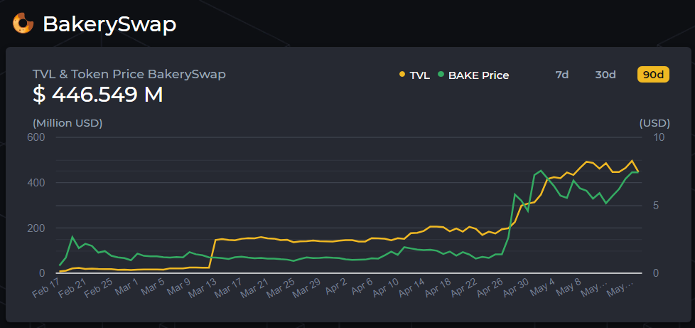Click the 10 value on right axis
The width and height of the screenshot is (695, 328).
(659, 137)
